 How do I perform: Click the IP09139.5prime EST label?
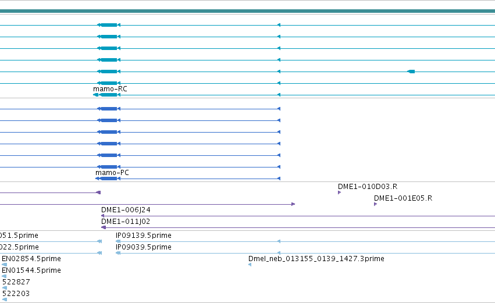tap(143, 236)
